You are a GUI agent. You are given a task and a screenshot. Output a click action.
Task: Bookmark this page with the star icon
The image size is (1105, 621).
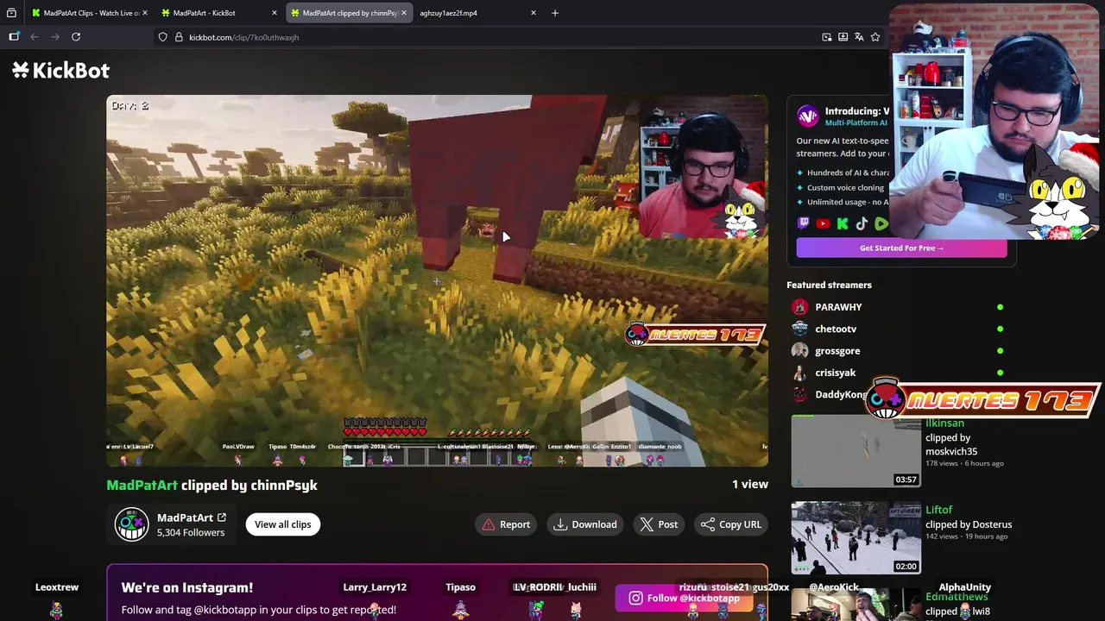click(875, 37)
